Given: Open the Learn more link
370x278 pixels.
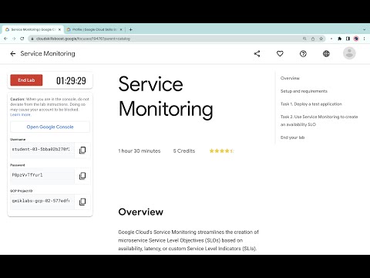Looking at the screenshot, I should pyautogui.click(x=20, y=115).
